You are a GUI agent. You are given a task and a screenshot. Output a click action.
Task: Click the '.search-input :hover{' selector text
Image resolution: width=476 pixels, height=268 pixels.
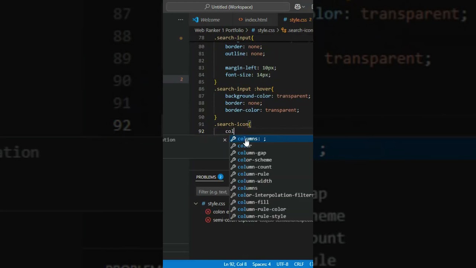point(244,89)
